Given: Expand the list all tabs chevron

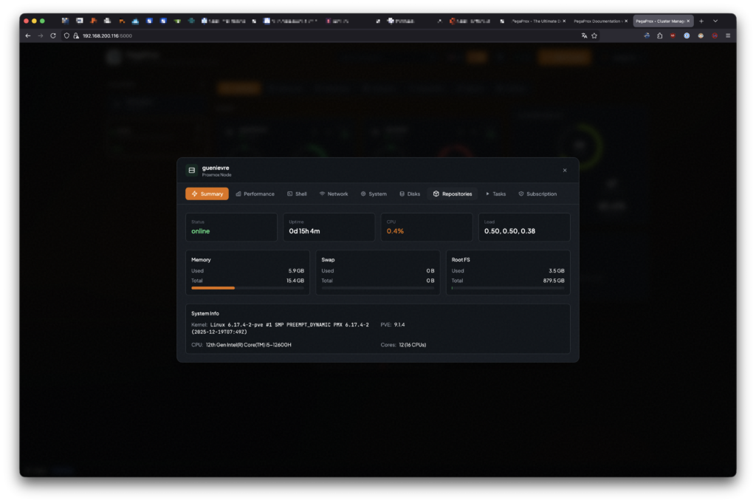Looking at the screenshot, I should click(x=715, y=21).
